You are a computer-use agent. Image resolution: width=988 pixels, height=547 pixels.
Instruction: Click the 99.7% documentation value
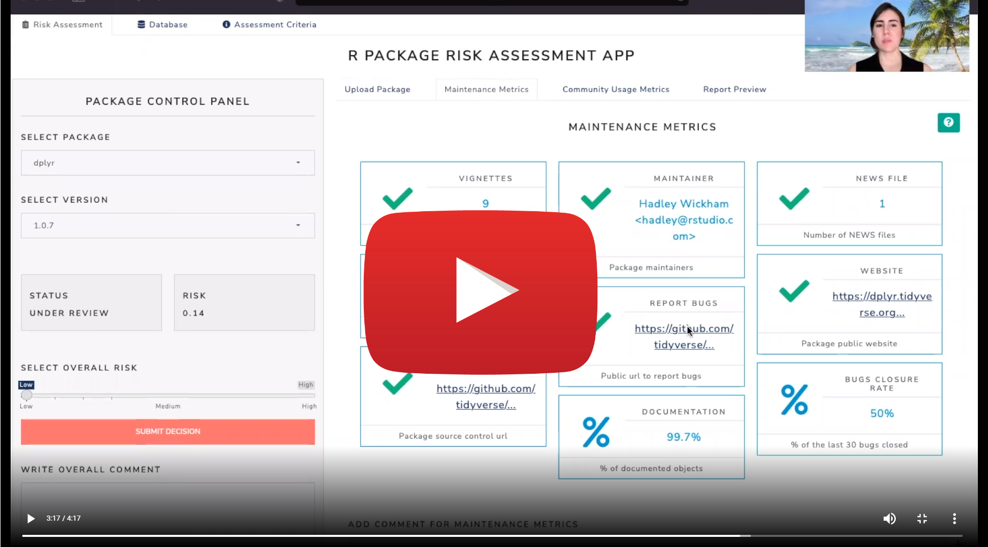(683, 437)
